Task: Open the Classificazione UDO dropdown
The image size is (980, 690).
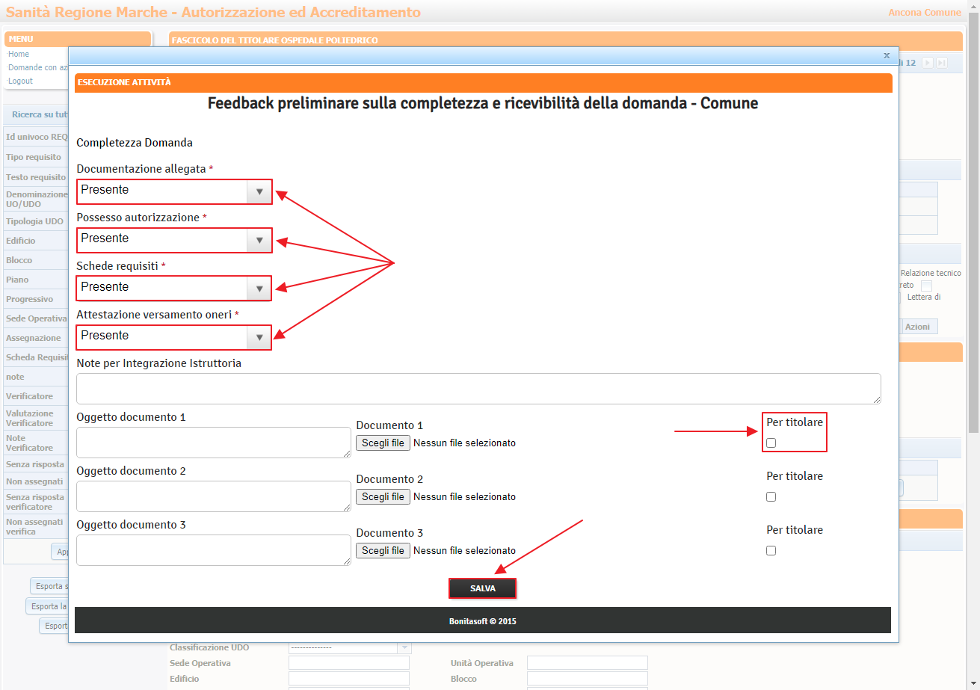Action: pos(404,647)
